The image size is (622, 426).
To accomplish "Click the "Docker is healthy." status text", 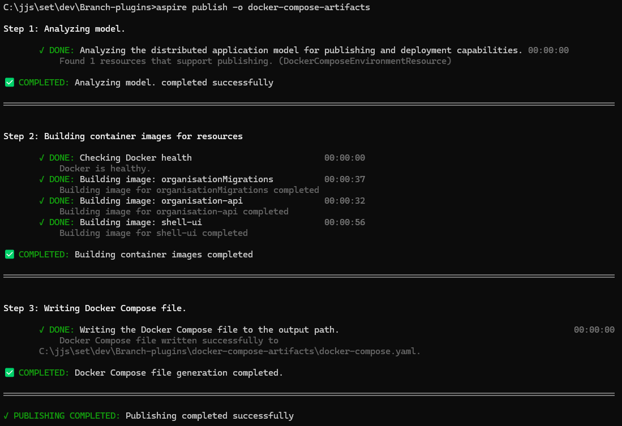I will click(105, 169).
